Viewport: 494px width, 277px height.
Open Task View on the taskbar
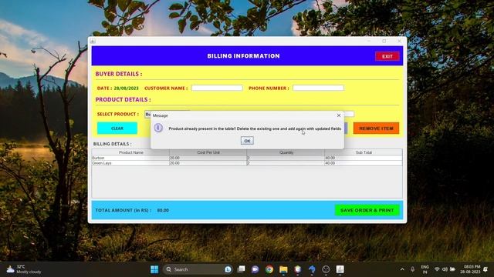[242, 269]
